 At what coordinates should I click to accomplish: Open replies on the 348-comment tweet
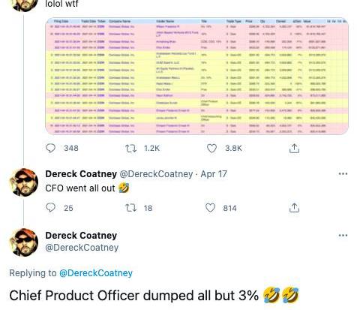pyautogui.click(x=51, y=148)
